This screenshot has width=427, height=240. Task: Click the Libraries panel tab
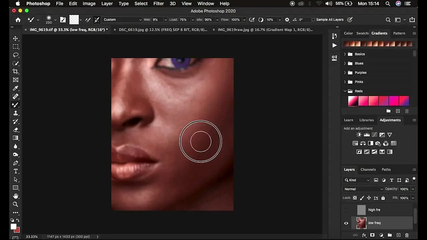click(366, 120)
